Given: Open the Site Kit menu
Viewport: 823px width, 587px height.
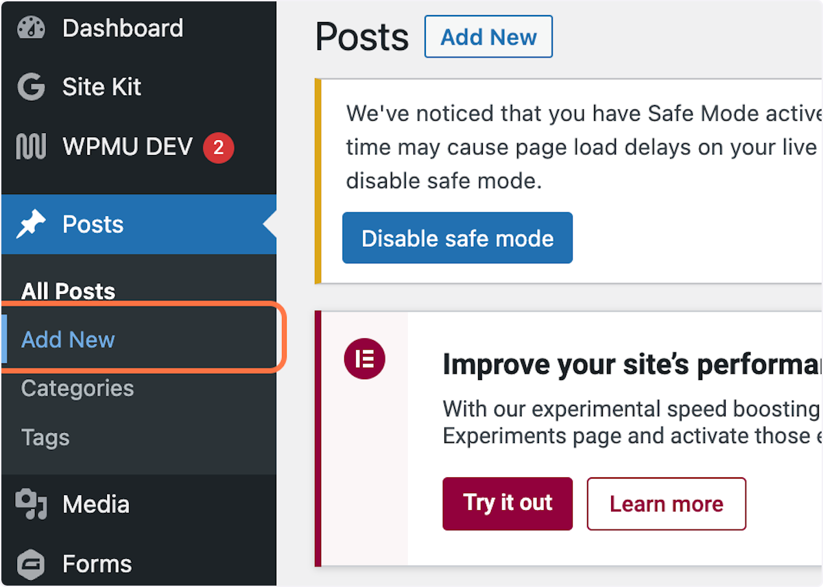Looking at the screenshot, I should 139,87.
